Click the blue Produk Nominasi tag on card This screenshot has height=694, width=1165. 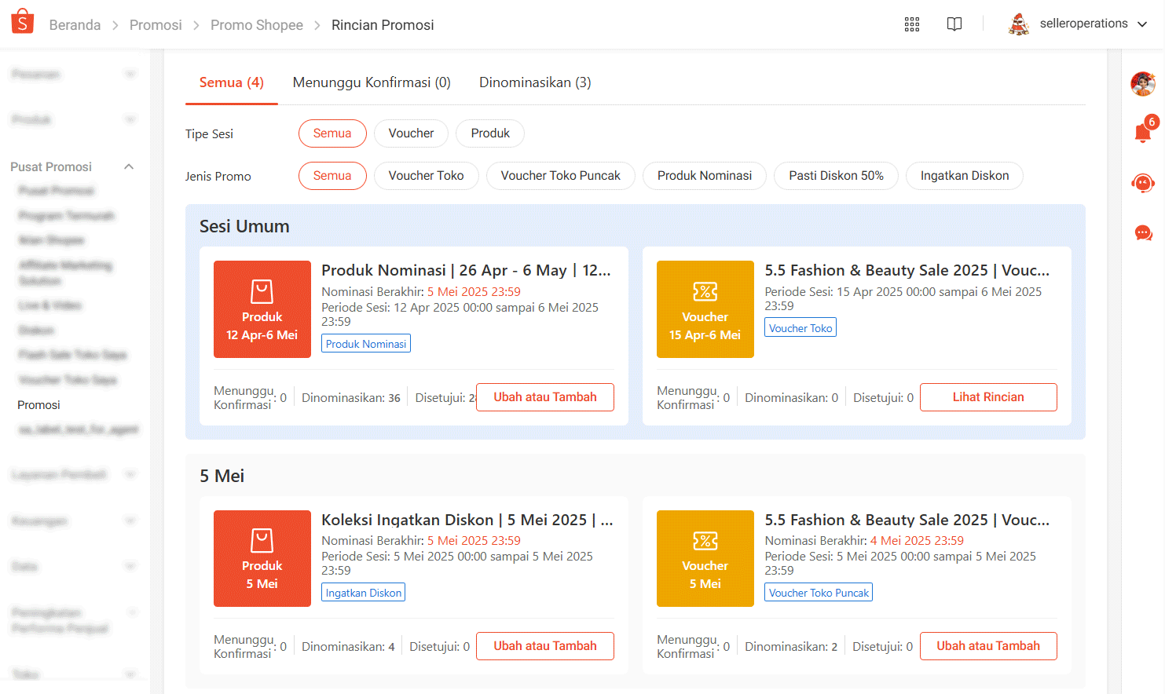pos(366,344)
